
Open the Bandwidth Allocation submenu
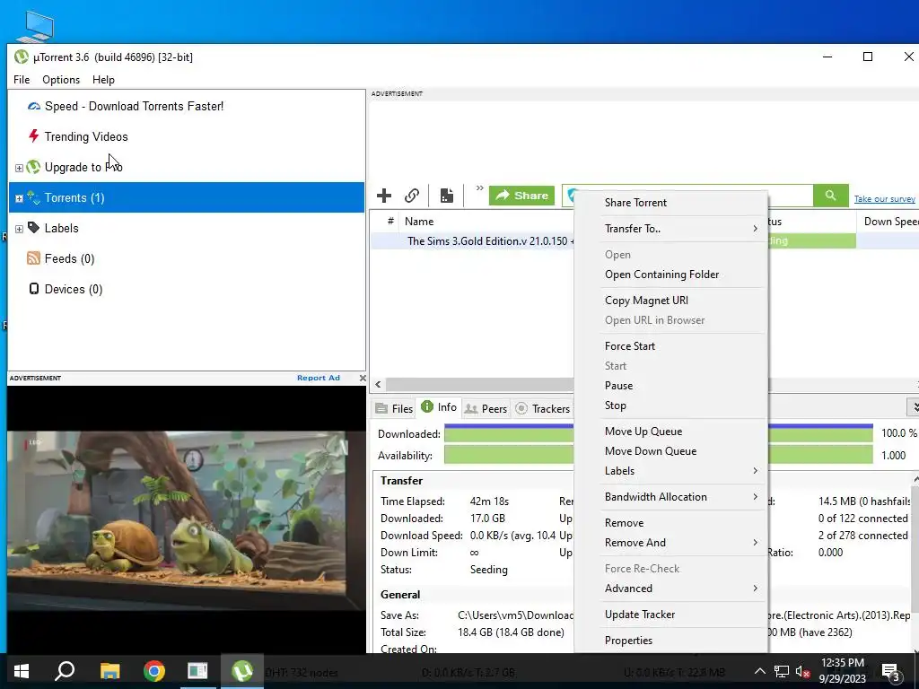click(682, 497)
